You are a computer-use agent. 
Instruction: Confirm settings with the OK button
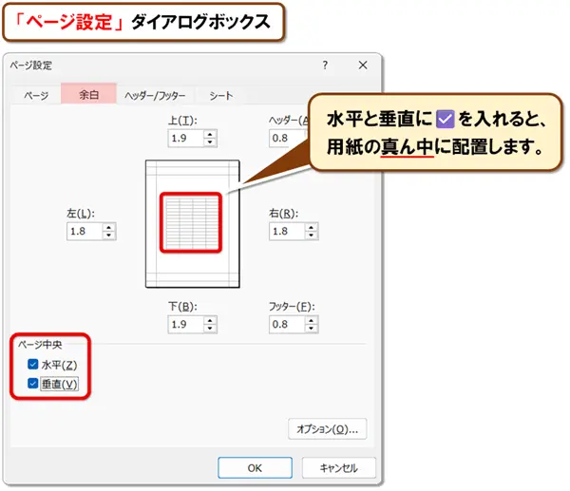point(255,468)
